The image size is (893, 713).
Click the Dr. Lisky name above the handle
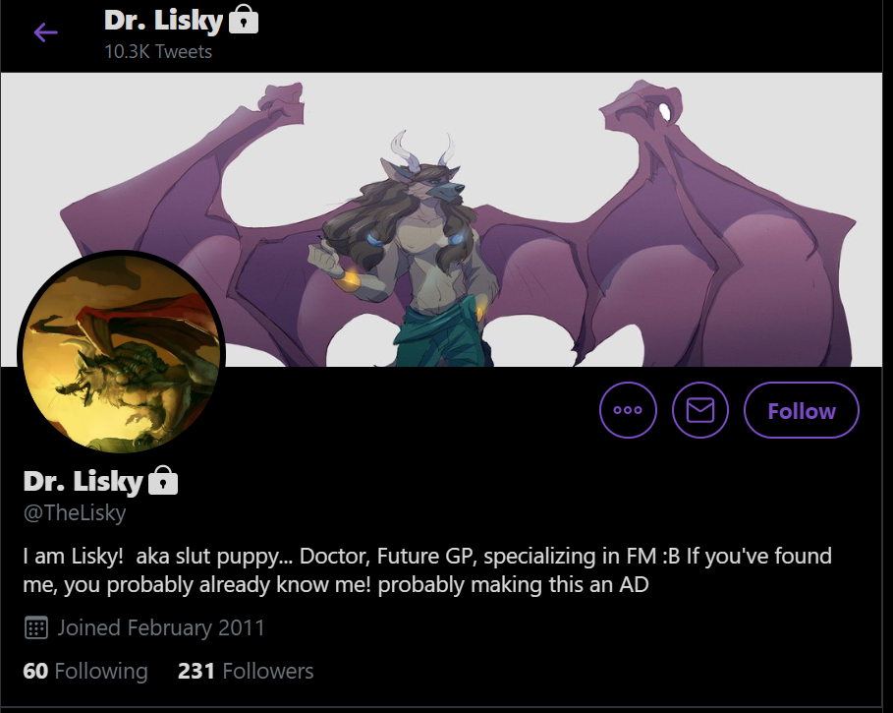[84, 481]
